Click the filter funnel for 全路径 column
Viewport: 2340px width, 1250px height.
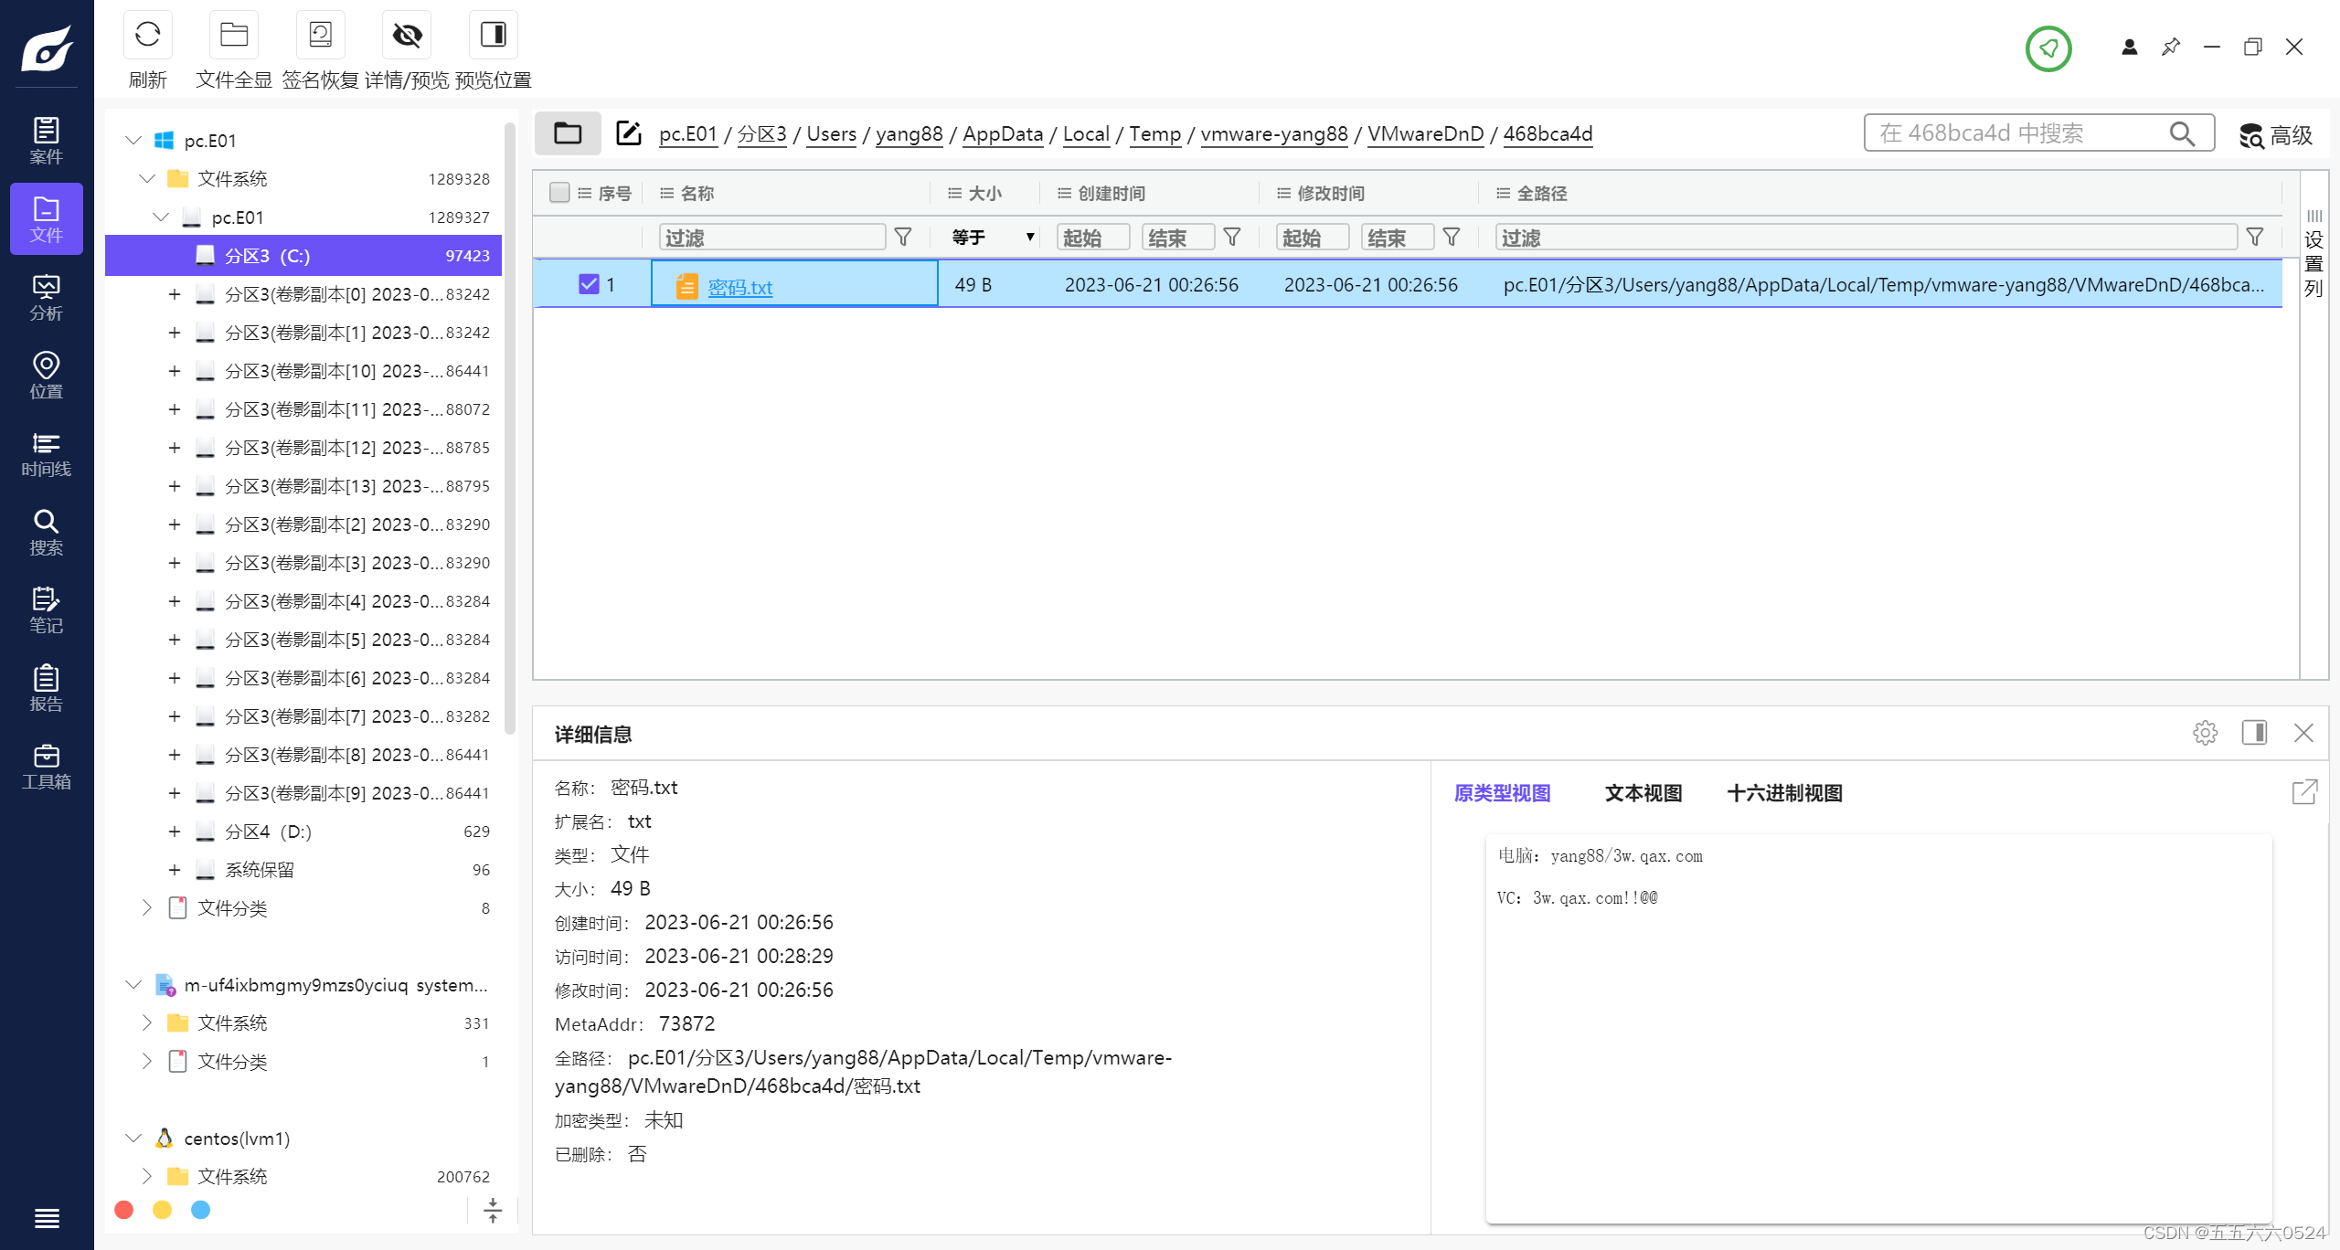pos(2255,238)
